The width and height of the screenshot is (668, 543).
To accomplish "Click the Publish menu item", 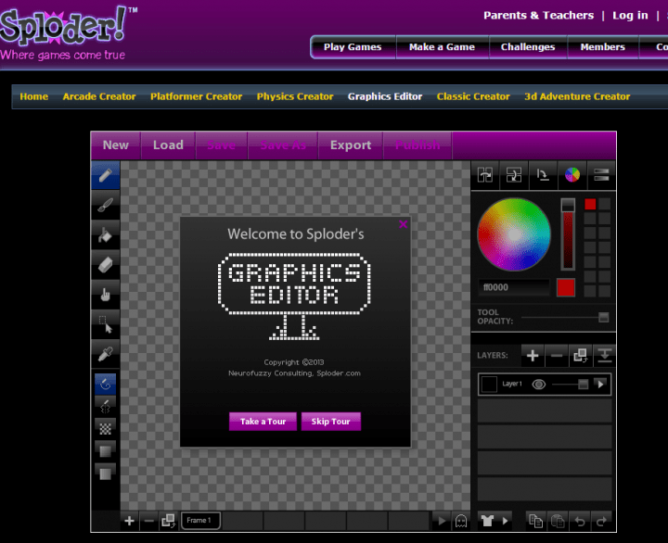I will [x=417, y=145].
